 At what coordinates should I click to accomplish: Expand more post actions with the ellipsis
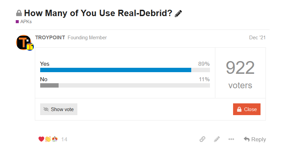[231, 139]
